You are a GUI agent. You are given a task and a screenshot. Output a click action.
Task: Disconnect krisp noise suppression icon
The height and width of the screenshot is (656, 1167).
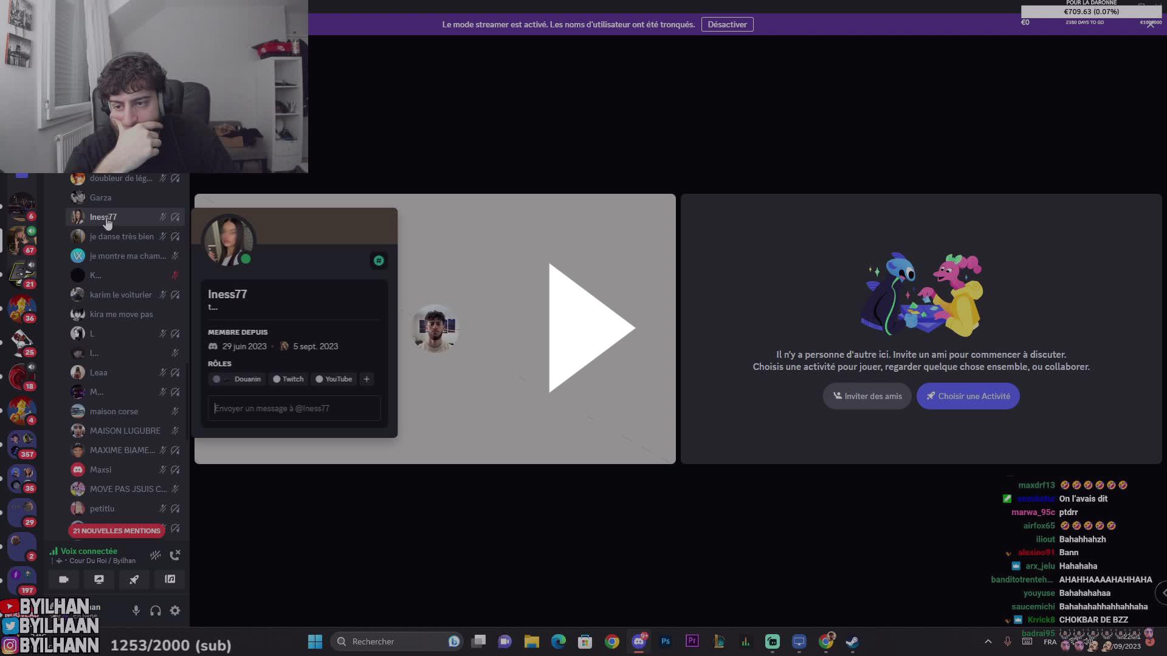pyautogui.click(x=155, y=555)
